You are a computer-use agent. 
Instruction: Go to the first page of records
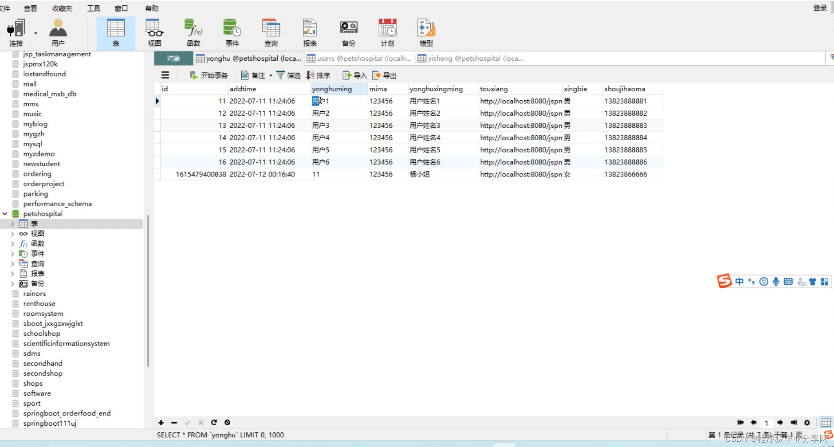pos(740,423)
